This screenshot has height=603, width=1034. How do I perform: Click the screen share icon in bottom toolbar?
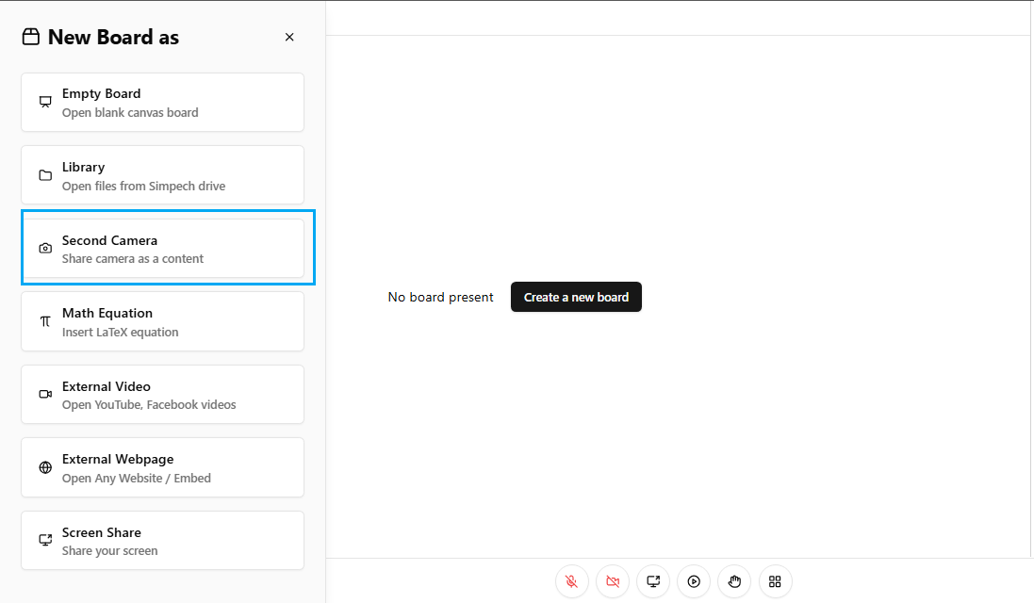(x=653, y=581)
